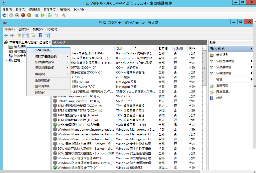Click the VM window horizontal scrollbar
This screenshot has width=256, height=173.
(x=100, y=171)
